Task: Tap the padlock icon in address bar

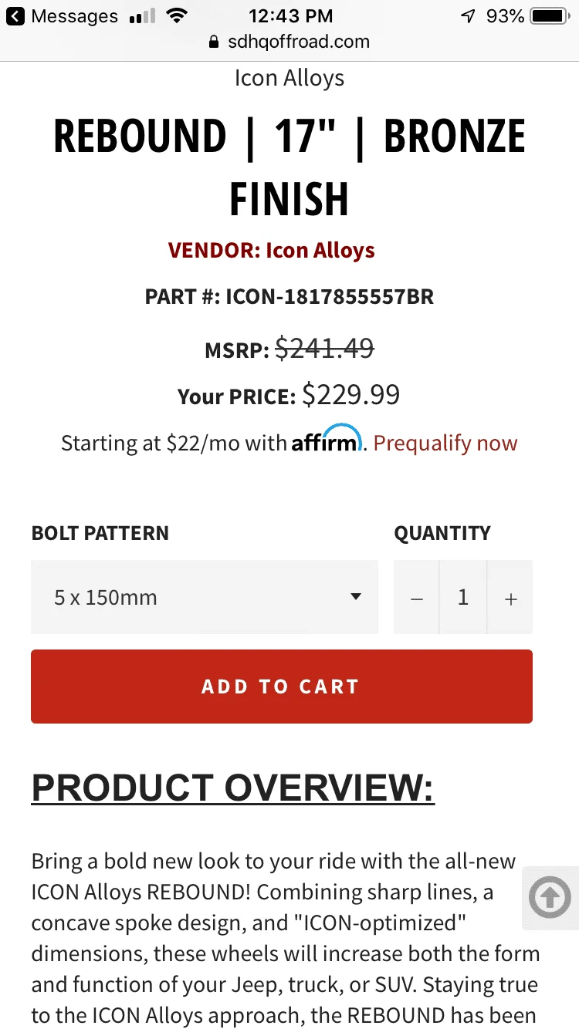Action: point(214,42)
